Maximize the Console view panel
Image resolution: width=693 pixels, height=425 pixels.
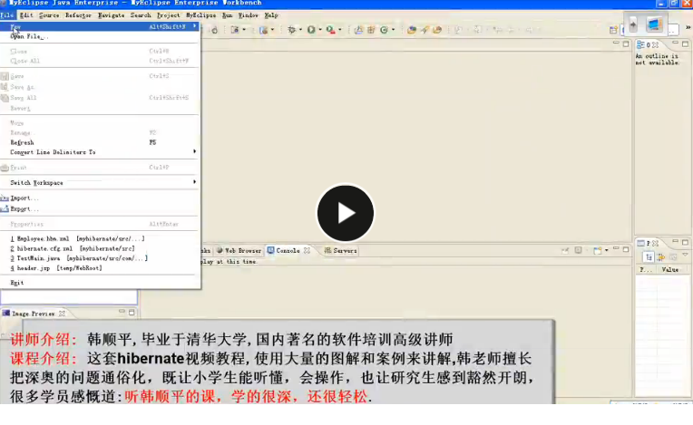pos(626,249)
